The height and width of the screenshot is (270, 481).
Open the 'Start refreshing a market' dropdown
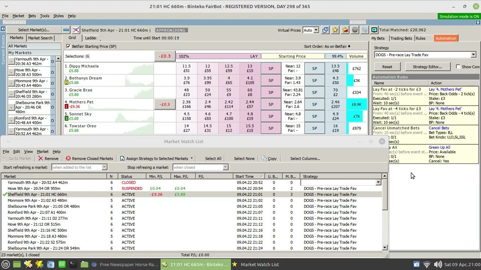pyautogui.click(x=104, y=168)
